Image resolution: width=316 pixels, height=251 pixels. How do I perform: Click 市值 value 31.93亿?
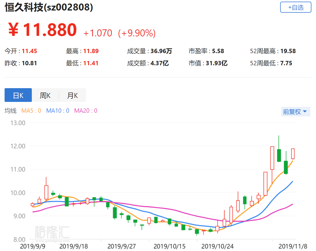[x=217, y=63]
